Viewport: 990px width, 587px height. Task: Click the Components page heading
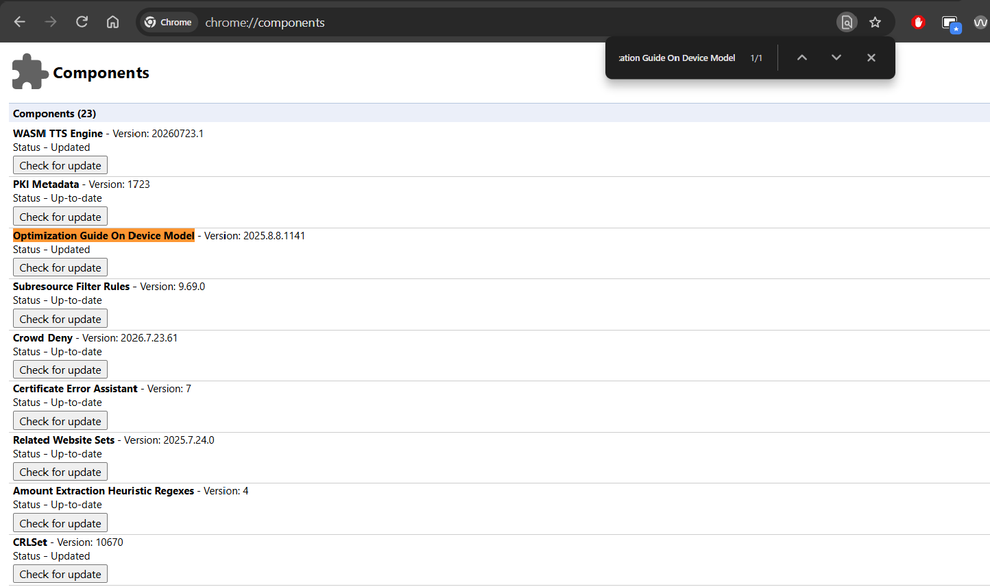(101, 73)
